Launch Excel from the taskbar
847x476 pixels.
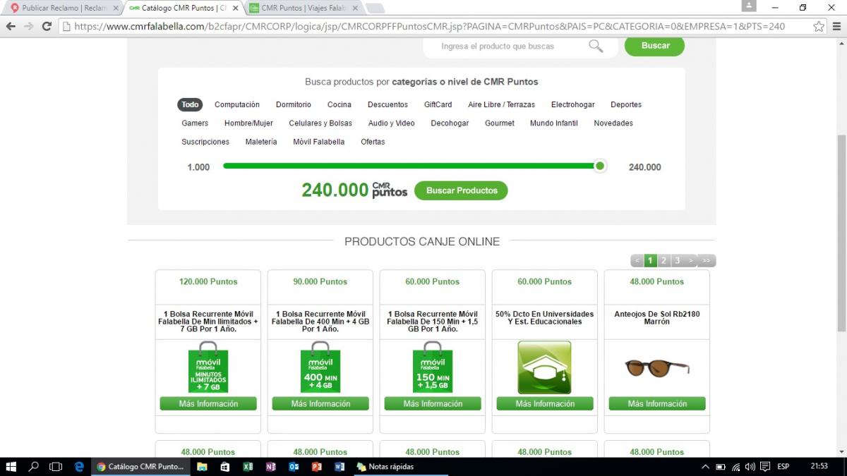pyautogui.click(x=248, y=466)
